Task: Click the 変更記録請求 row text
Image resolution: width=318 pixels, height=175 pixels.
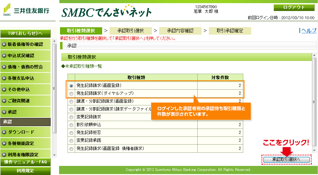Action: click(89, 117)
